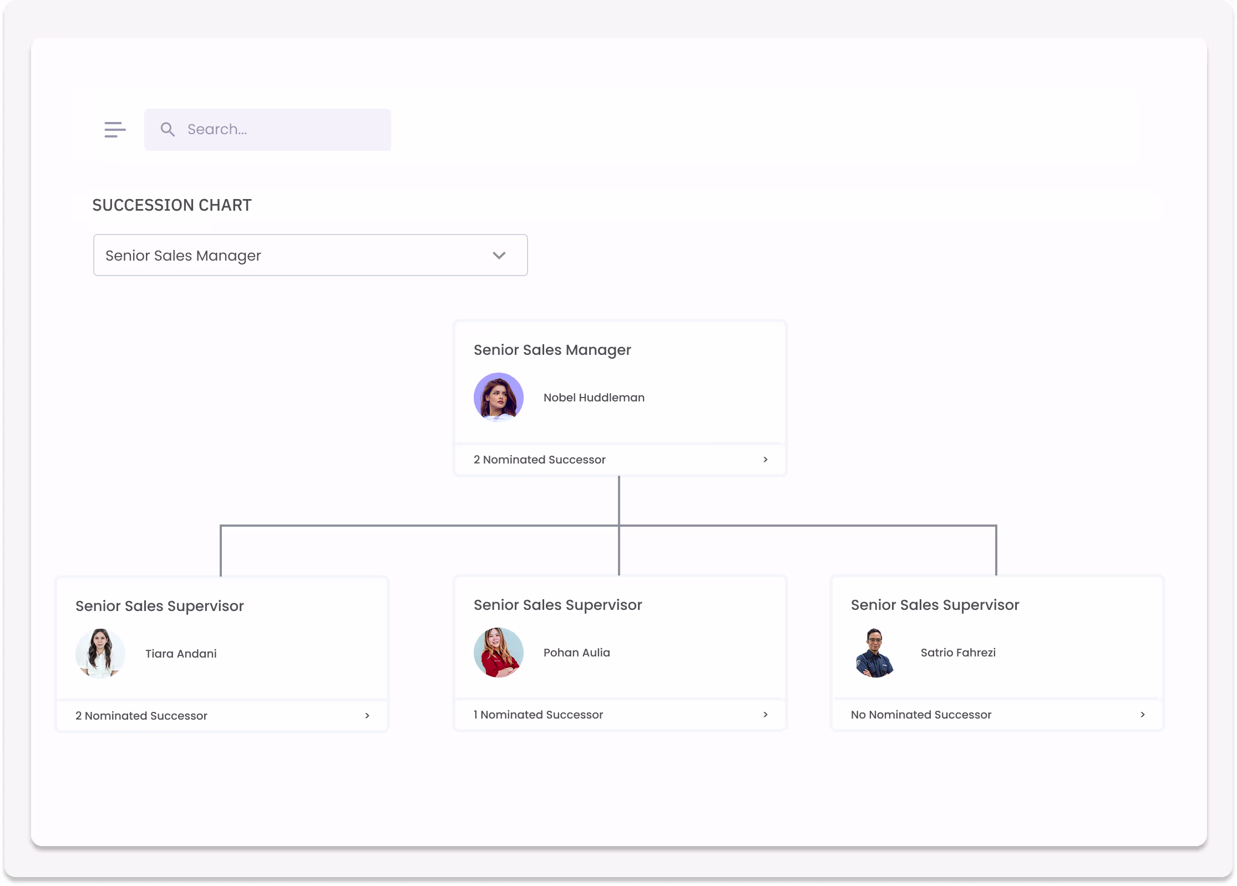Click arrow icon on Nobel Huddleman's card
This screenshot has width=1237, height=886.
pos(765,460)
